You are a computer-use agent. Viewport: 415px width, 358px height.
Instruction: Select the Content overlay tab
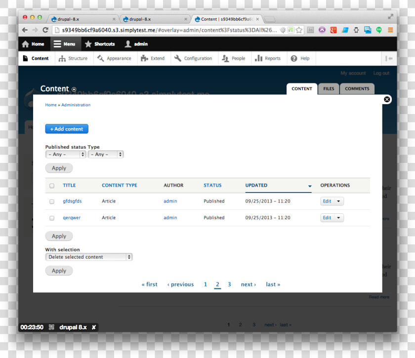[302, 89]
